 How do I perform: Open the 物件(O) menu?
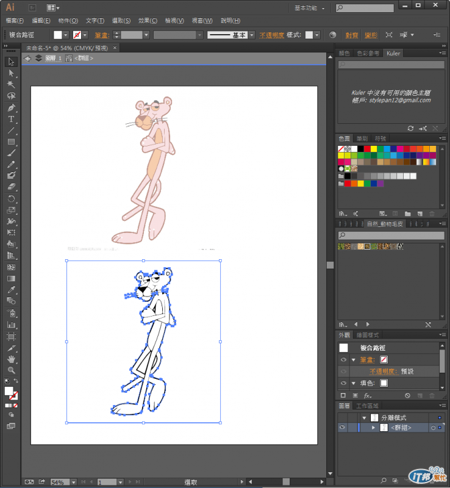tap(68, 21)
